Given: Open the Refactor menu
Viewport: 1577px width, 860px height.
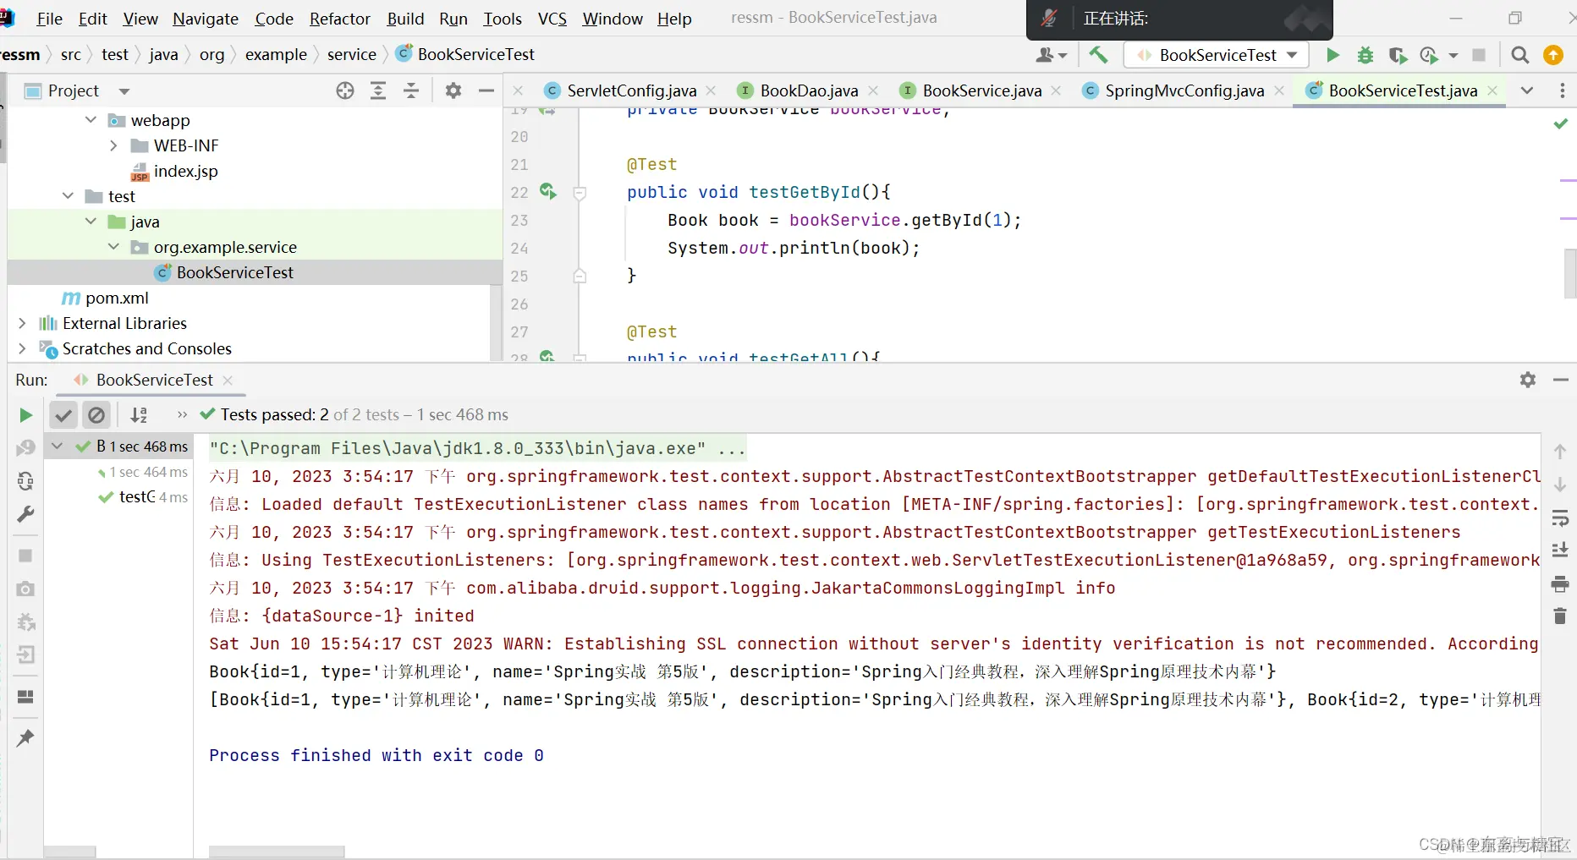Looking at the screenshot, I should pos(339,19).
